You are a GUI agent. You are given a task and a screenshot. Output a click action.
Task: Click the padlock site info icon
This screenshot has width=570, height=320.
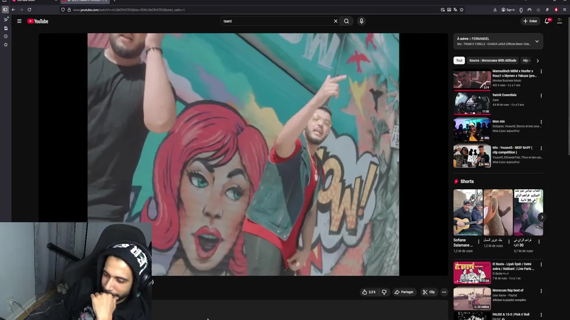pyautogui.click(x=69, y=9)
